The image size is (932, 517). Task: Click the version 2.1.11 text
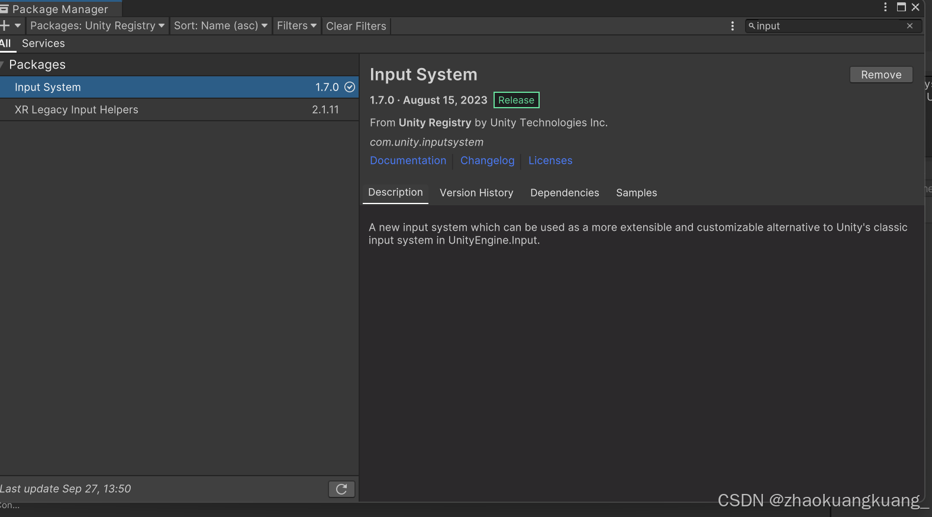click(325, 109)
